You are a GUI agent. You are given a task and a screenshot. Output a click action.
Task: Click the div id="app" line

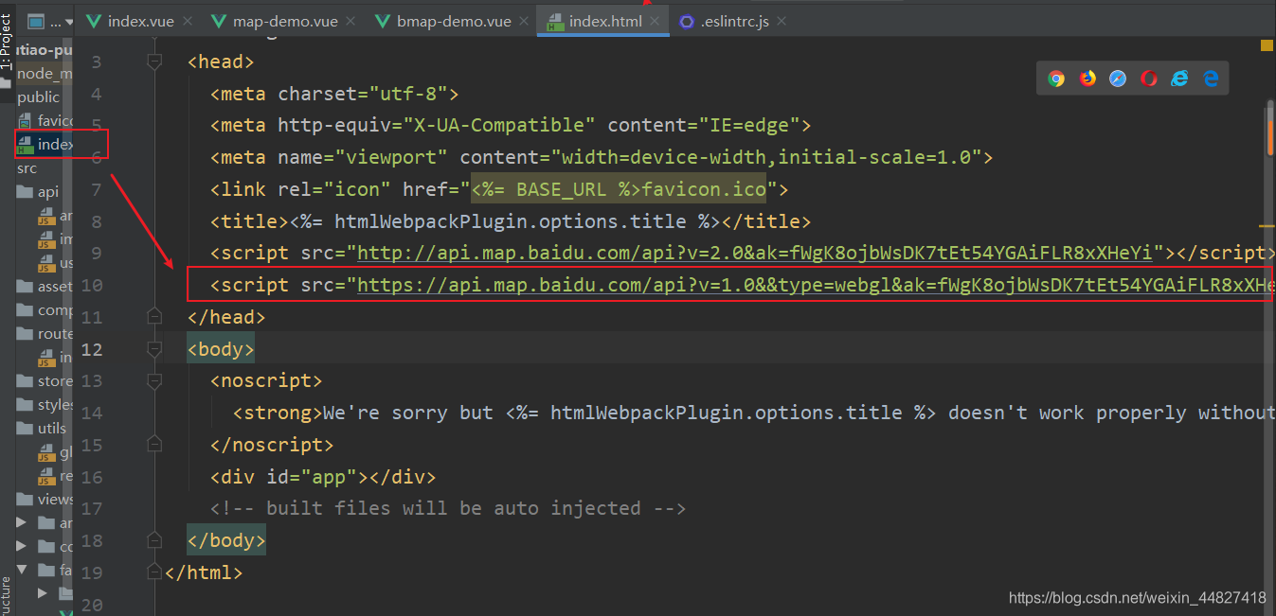[323, 477]
